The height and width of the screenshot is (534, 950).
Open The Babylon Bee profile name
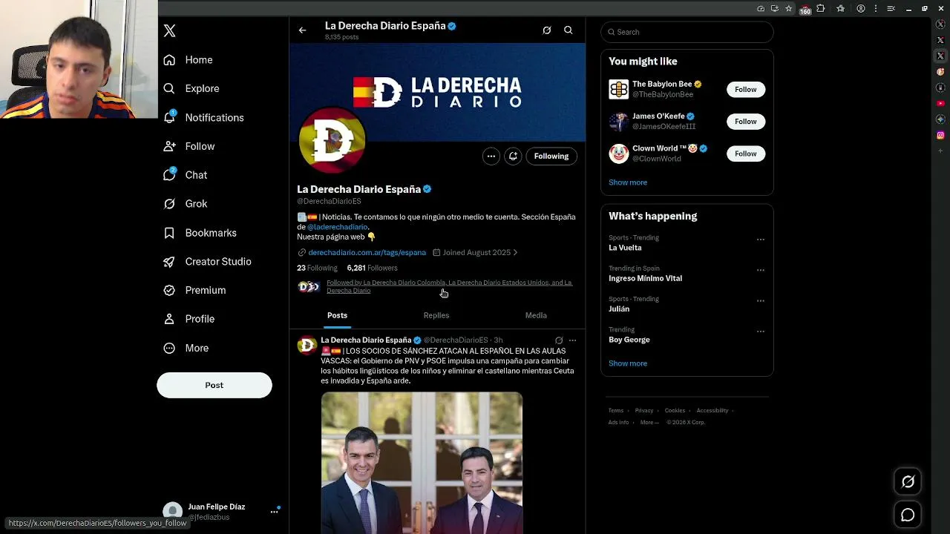pyautogui.click(x=662, y=85)
